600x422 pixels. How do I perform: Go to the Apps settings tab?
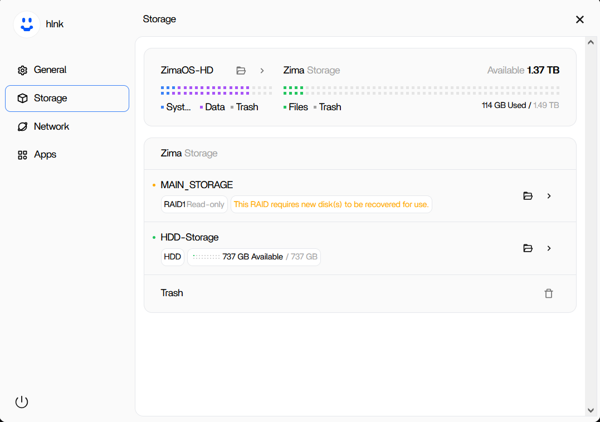67,154
